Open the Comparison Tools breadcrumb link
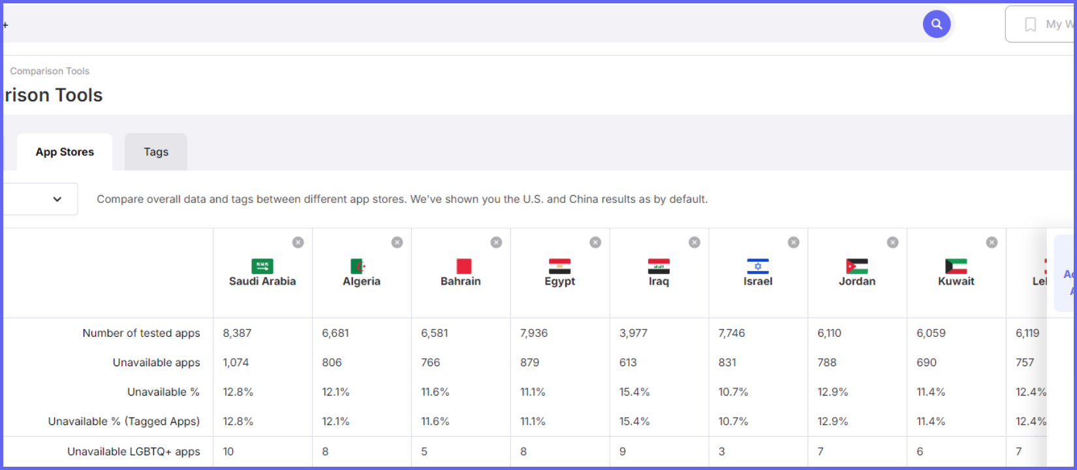Viewport: 1077px width, 470px height. 50,71
